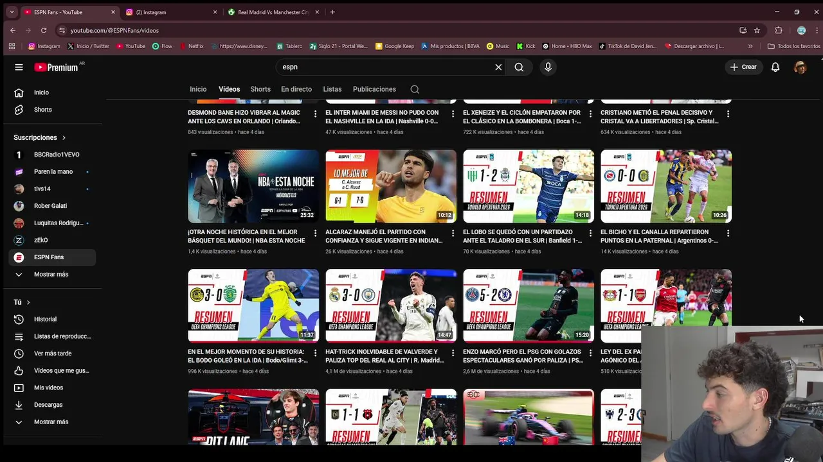Screen dimensions: 823x462
Task: Expand the Tú section chevron
Action: [28, 302]
